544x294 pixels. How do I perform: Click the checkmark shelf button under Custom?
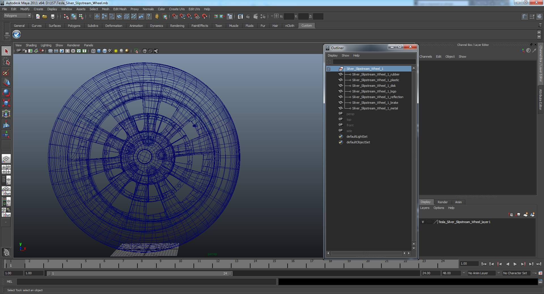[x=17, y=34]
